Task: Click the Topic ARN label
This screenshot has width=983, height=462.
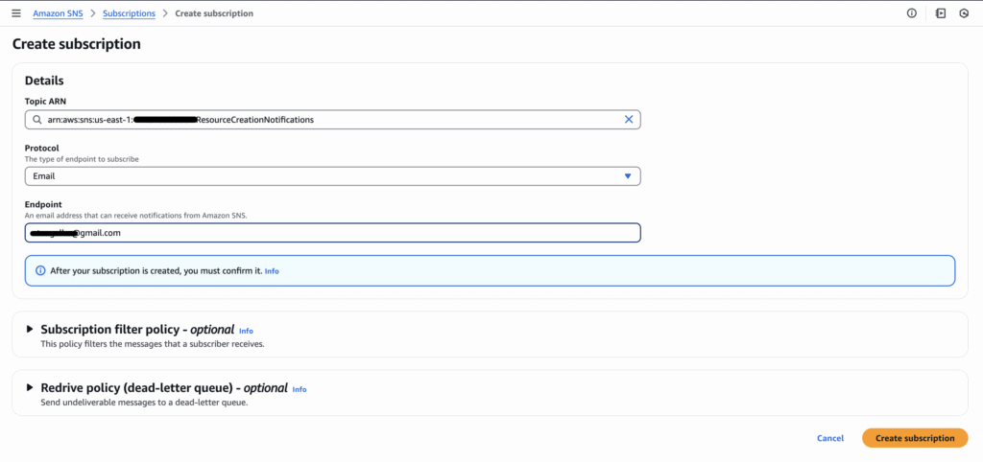Action: click(46, 102)
